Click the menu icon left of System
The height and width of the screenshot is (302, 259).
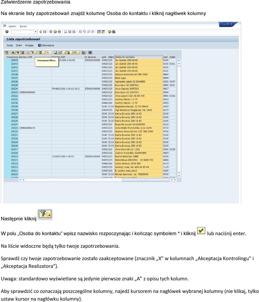[x=5, y=26]
